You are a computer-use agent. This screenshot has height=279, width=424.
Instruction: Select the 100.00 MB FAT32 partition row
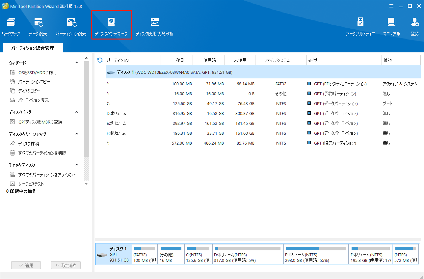(x=263, y=84)
